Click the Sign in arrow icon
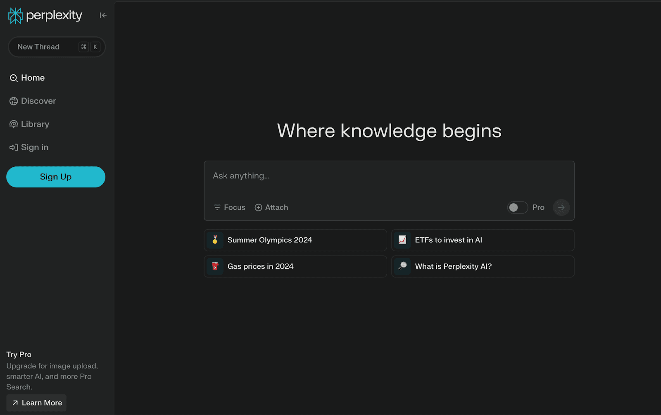The height and width of the screenshot is (415, 661). 14,147
